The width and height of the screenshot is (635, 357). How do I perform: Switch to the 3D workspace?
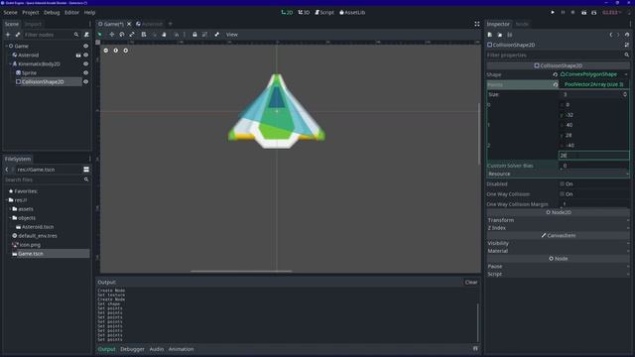(x=304, y=13)
